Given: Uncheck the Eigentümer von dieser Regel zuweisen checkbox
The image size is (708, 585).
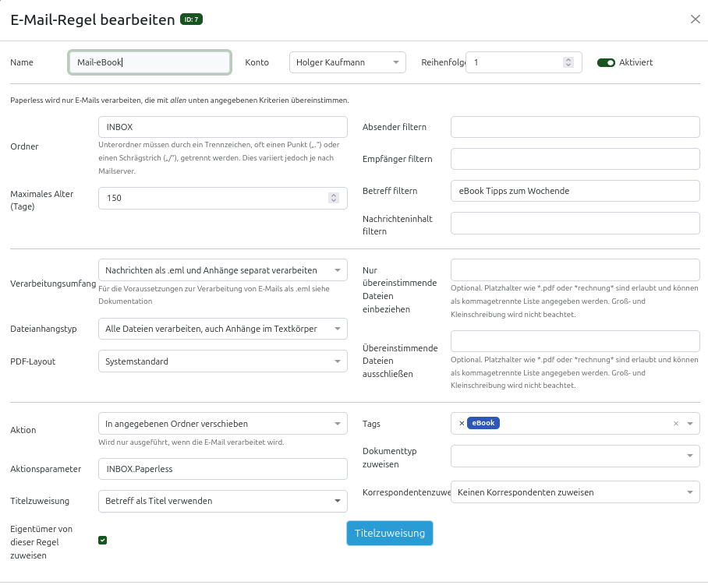Looking at the screenshot, I should (103, 540).
